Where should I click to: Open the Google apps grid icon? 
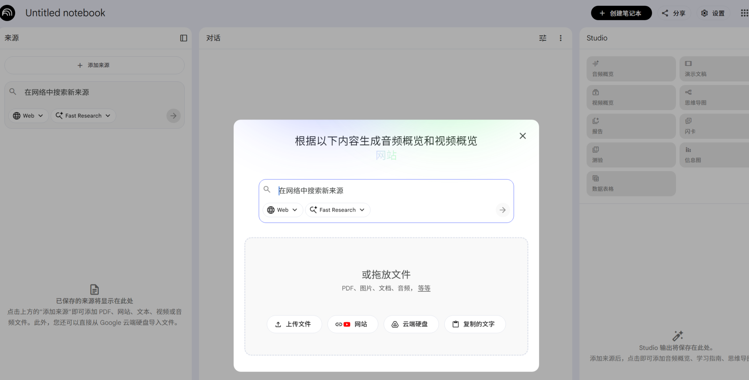tap(745, 13)
